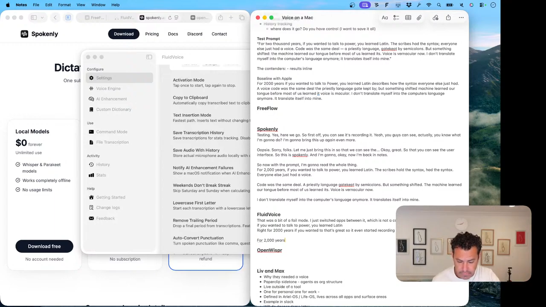Attach a file using the paperclip icon

419,17
